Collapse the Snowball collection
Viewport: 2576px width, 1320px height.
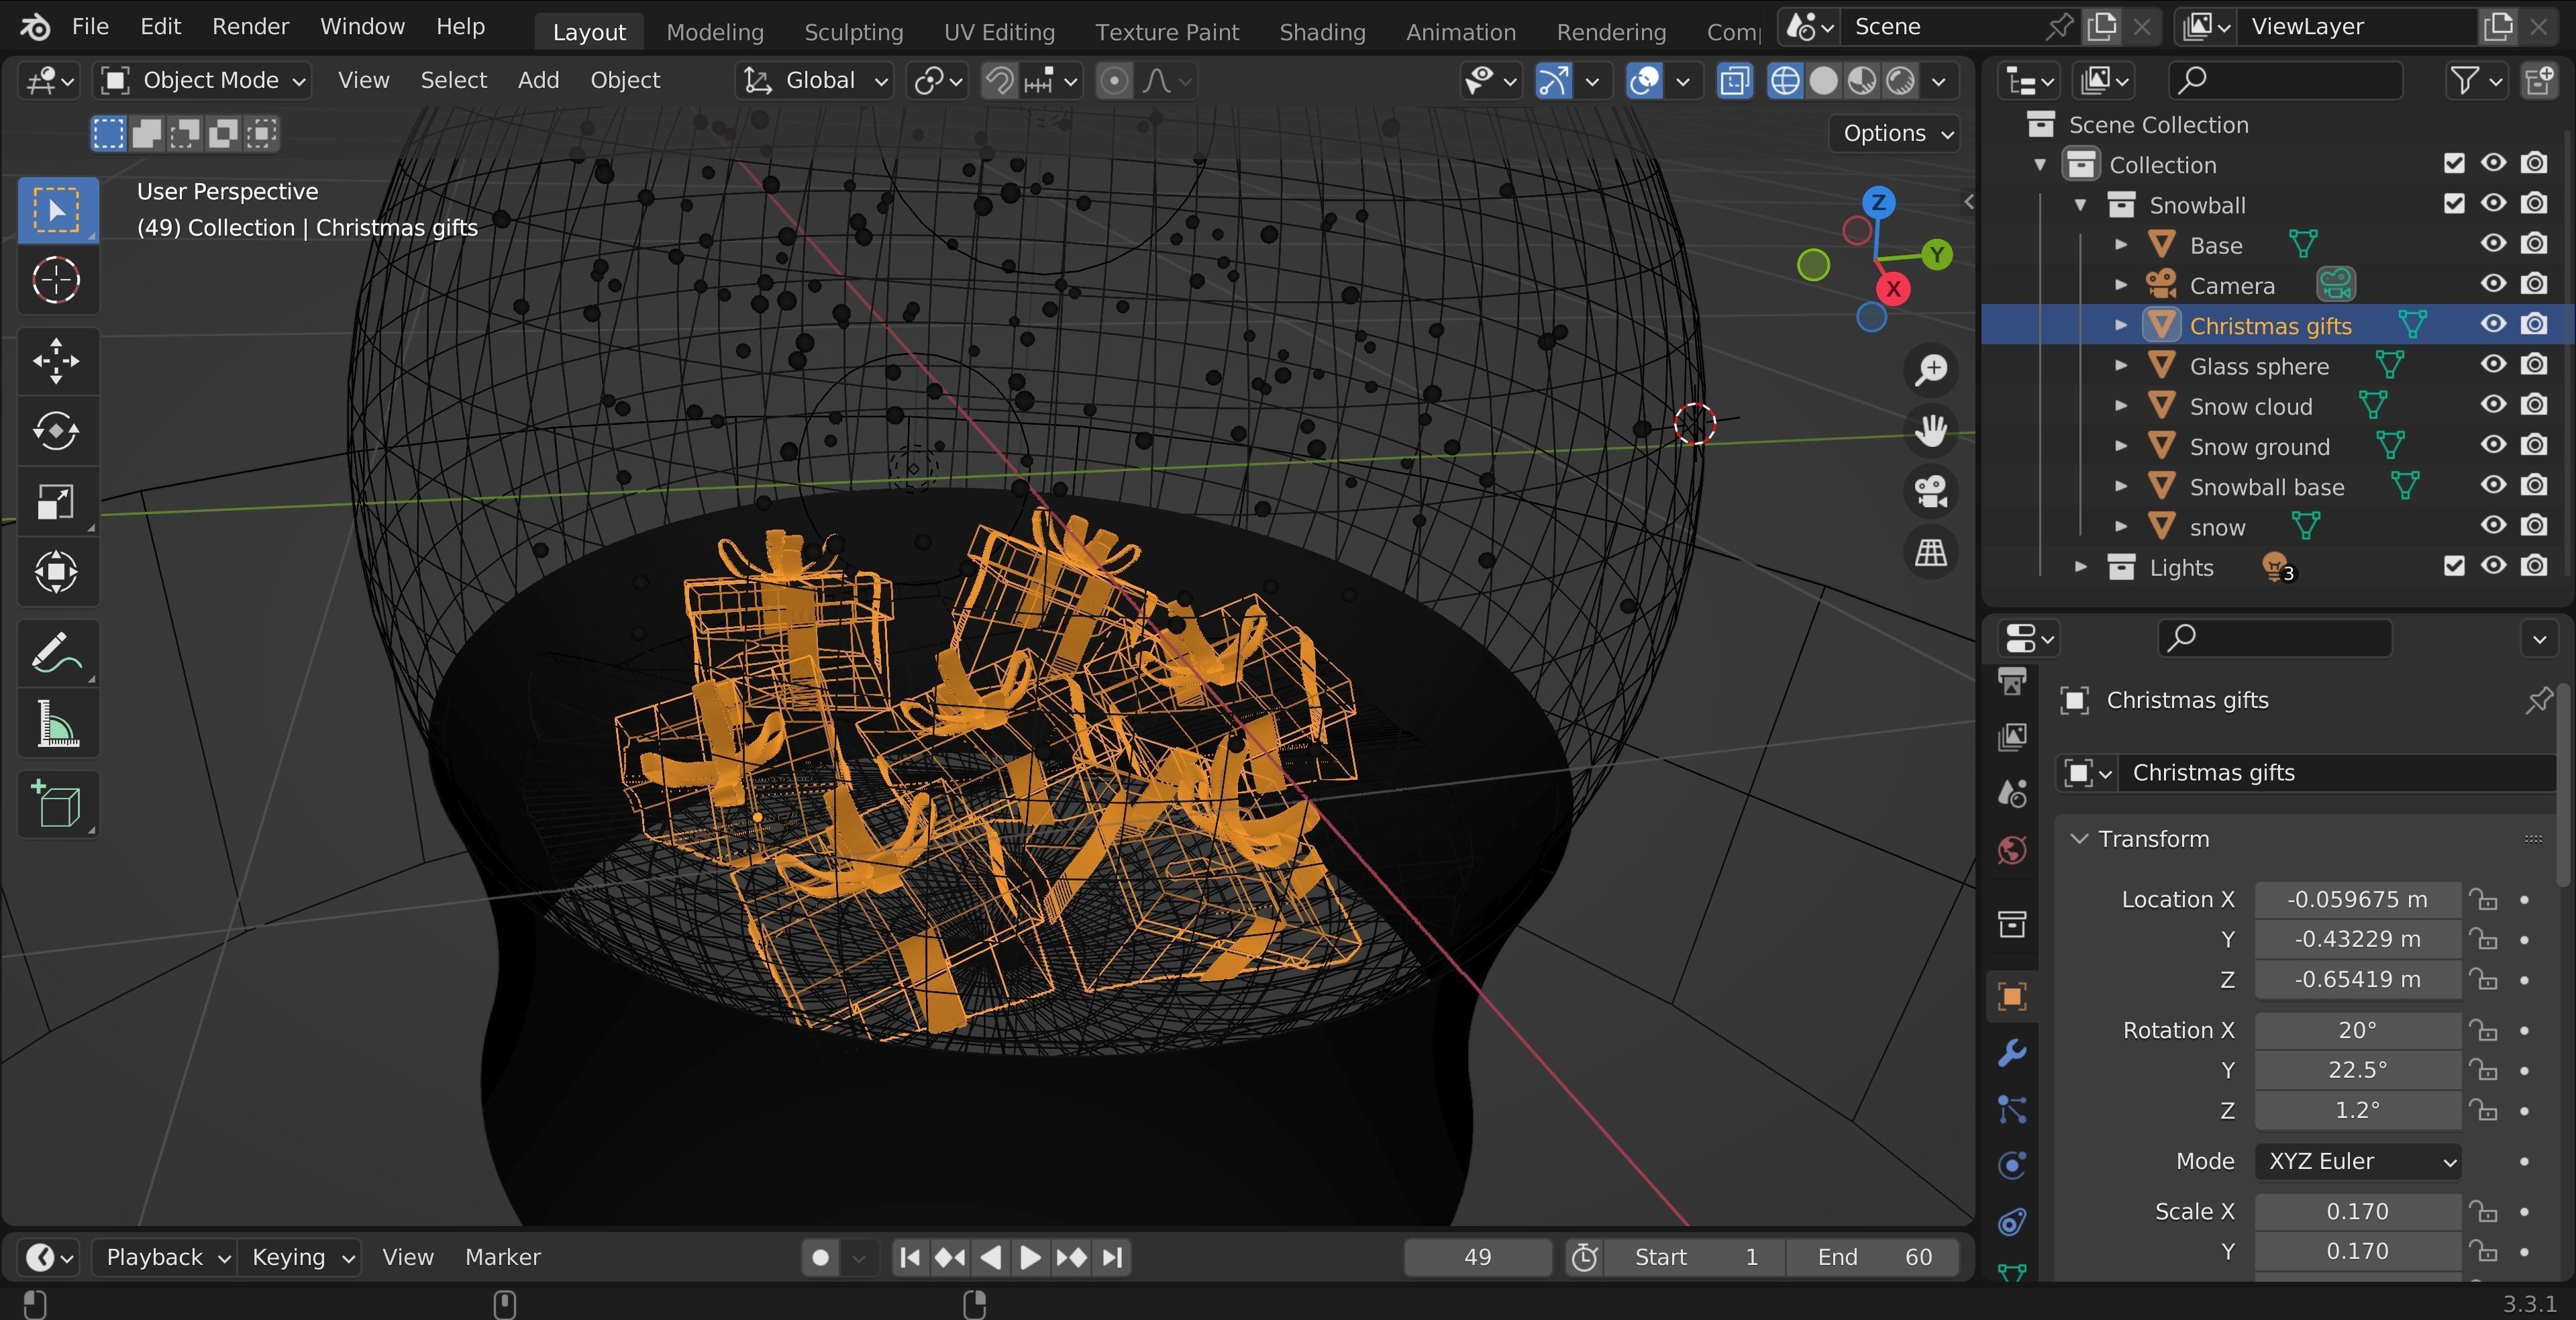tap(2081, 204)
